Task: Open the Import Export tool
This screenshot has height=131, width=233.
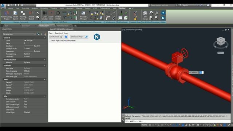Action: tap(31, 15)
